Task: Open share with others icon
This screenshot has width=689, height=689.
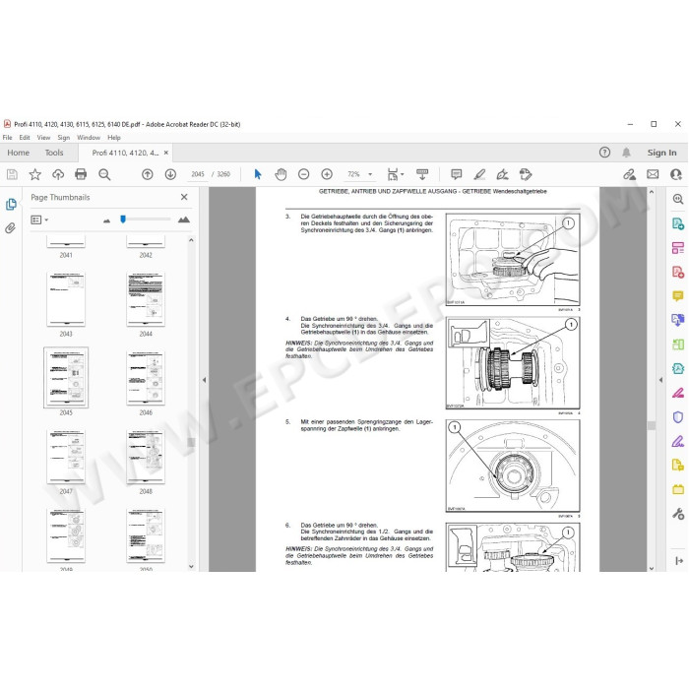Action: tap(676, 174)
